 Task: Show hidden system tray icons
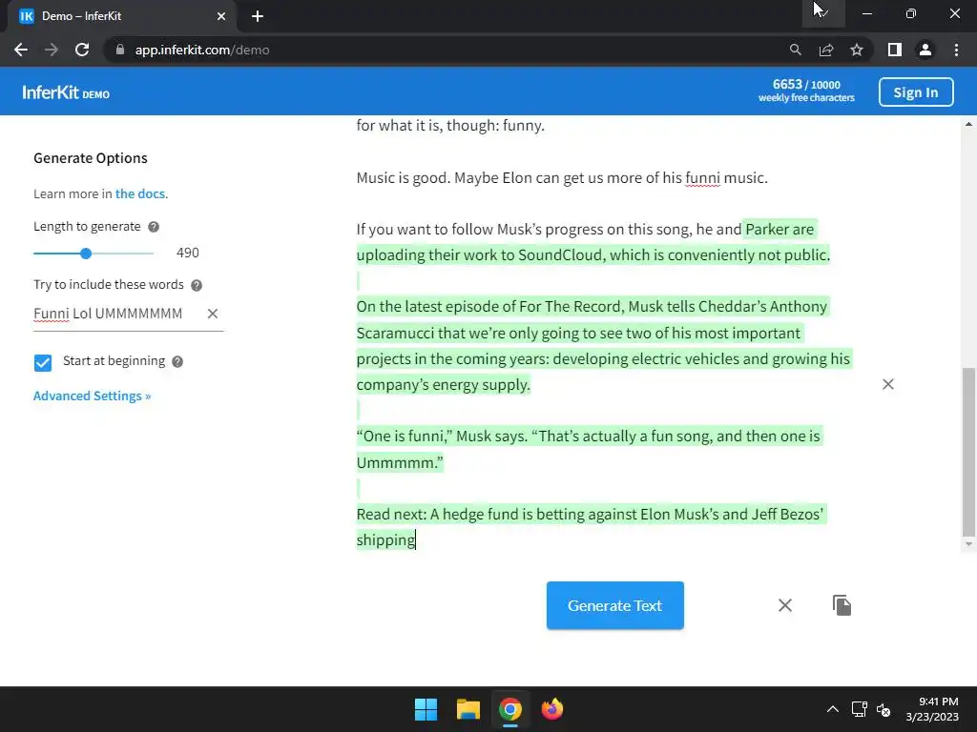coord(832,709)
